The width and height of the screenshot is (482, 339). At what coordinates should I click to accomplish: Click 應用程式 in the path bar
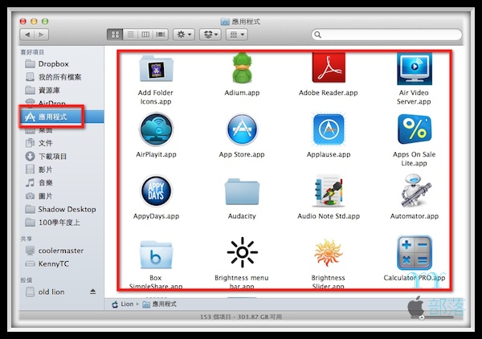tap(160, 304)
